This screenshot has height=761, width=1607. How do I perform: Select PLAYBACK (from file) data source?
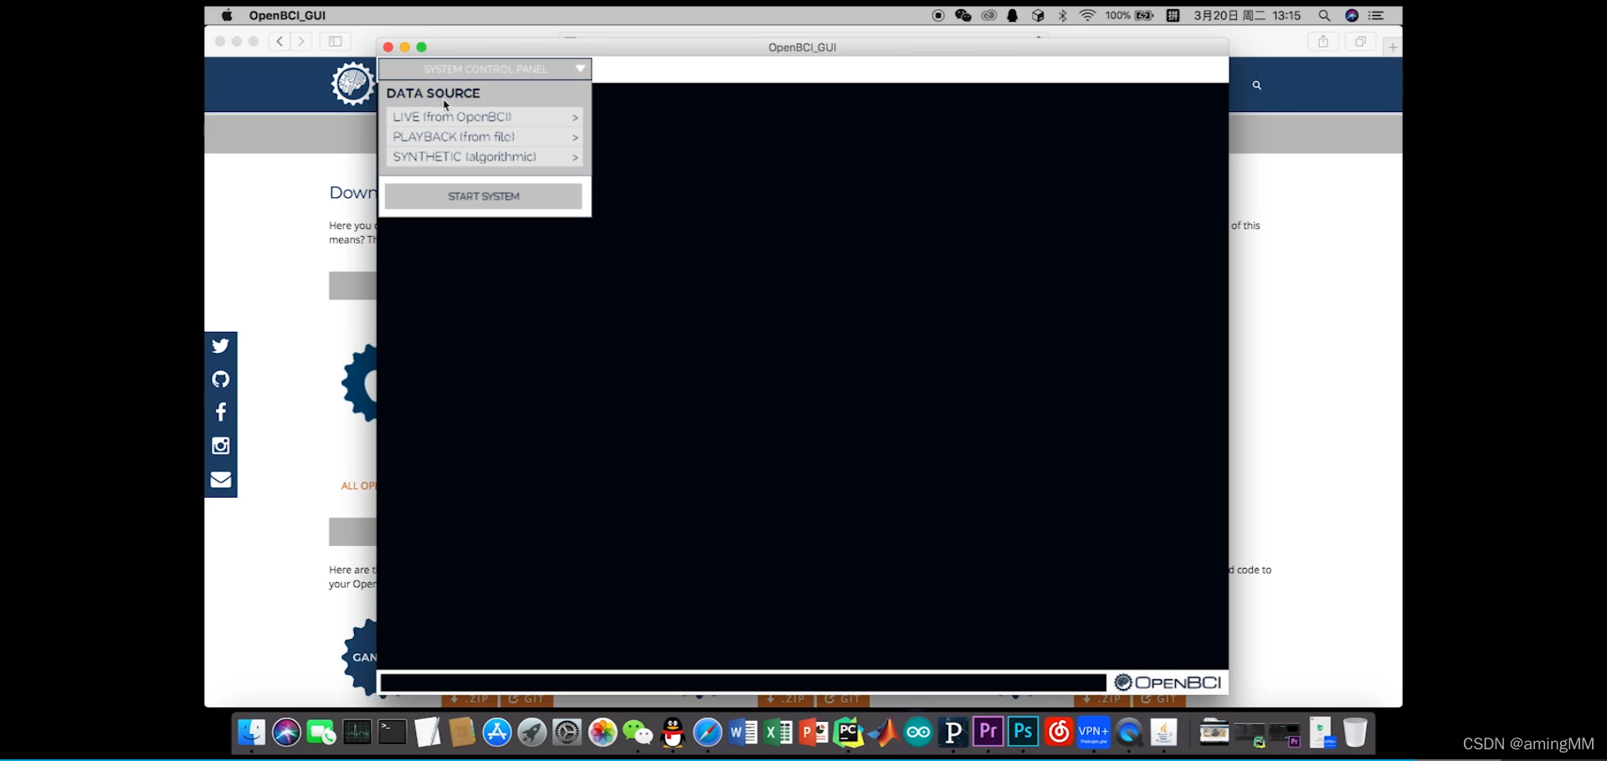coord(485,137)
